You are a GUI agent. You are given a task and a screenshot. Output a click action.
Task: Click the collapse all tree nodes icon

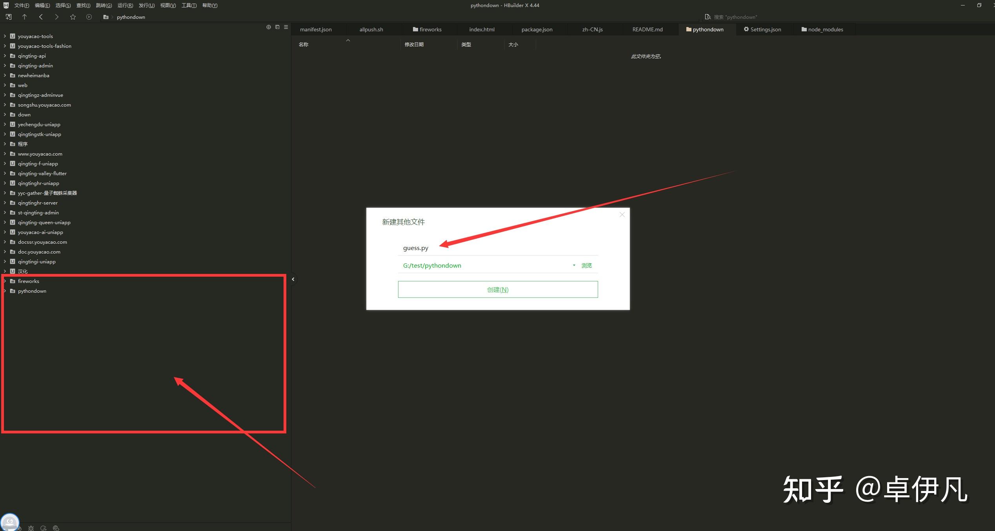coord(277,27)
